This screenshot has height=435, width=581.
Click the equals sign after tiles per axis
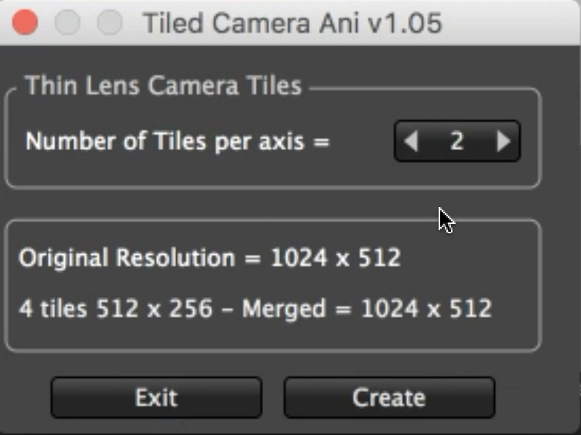321,142
